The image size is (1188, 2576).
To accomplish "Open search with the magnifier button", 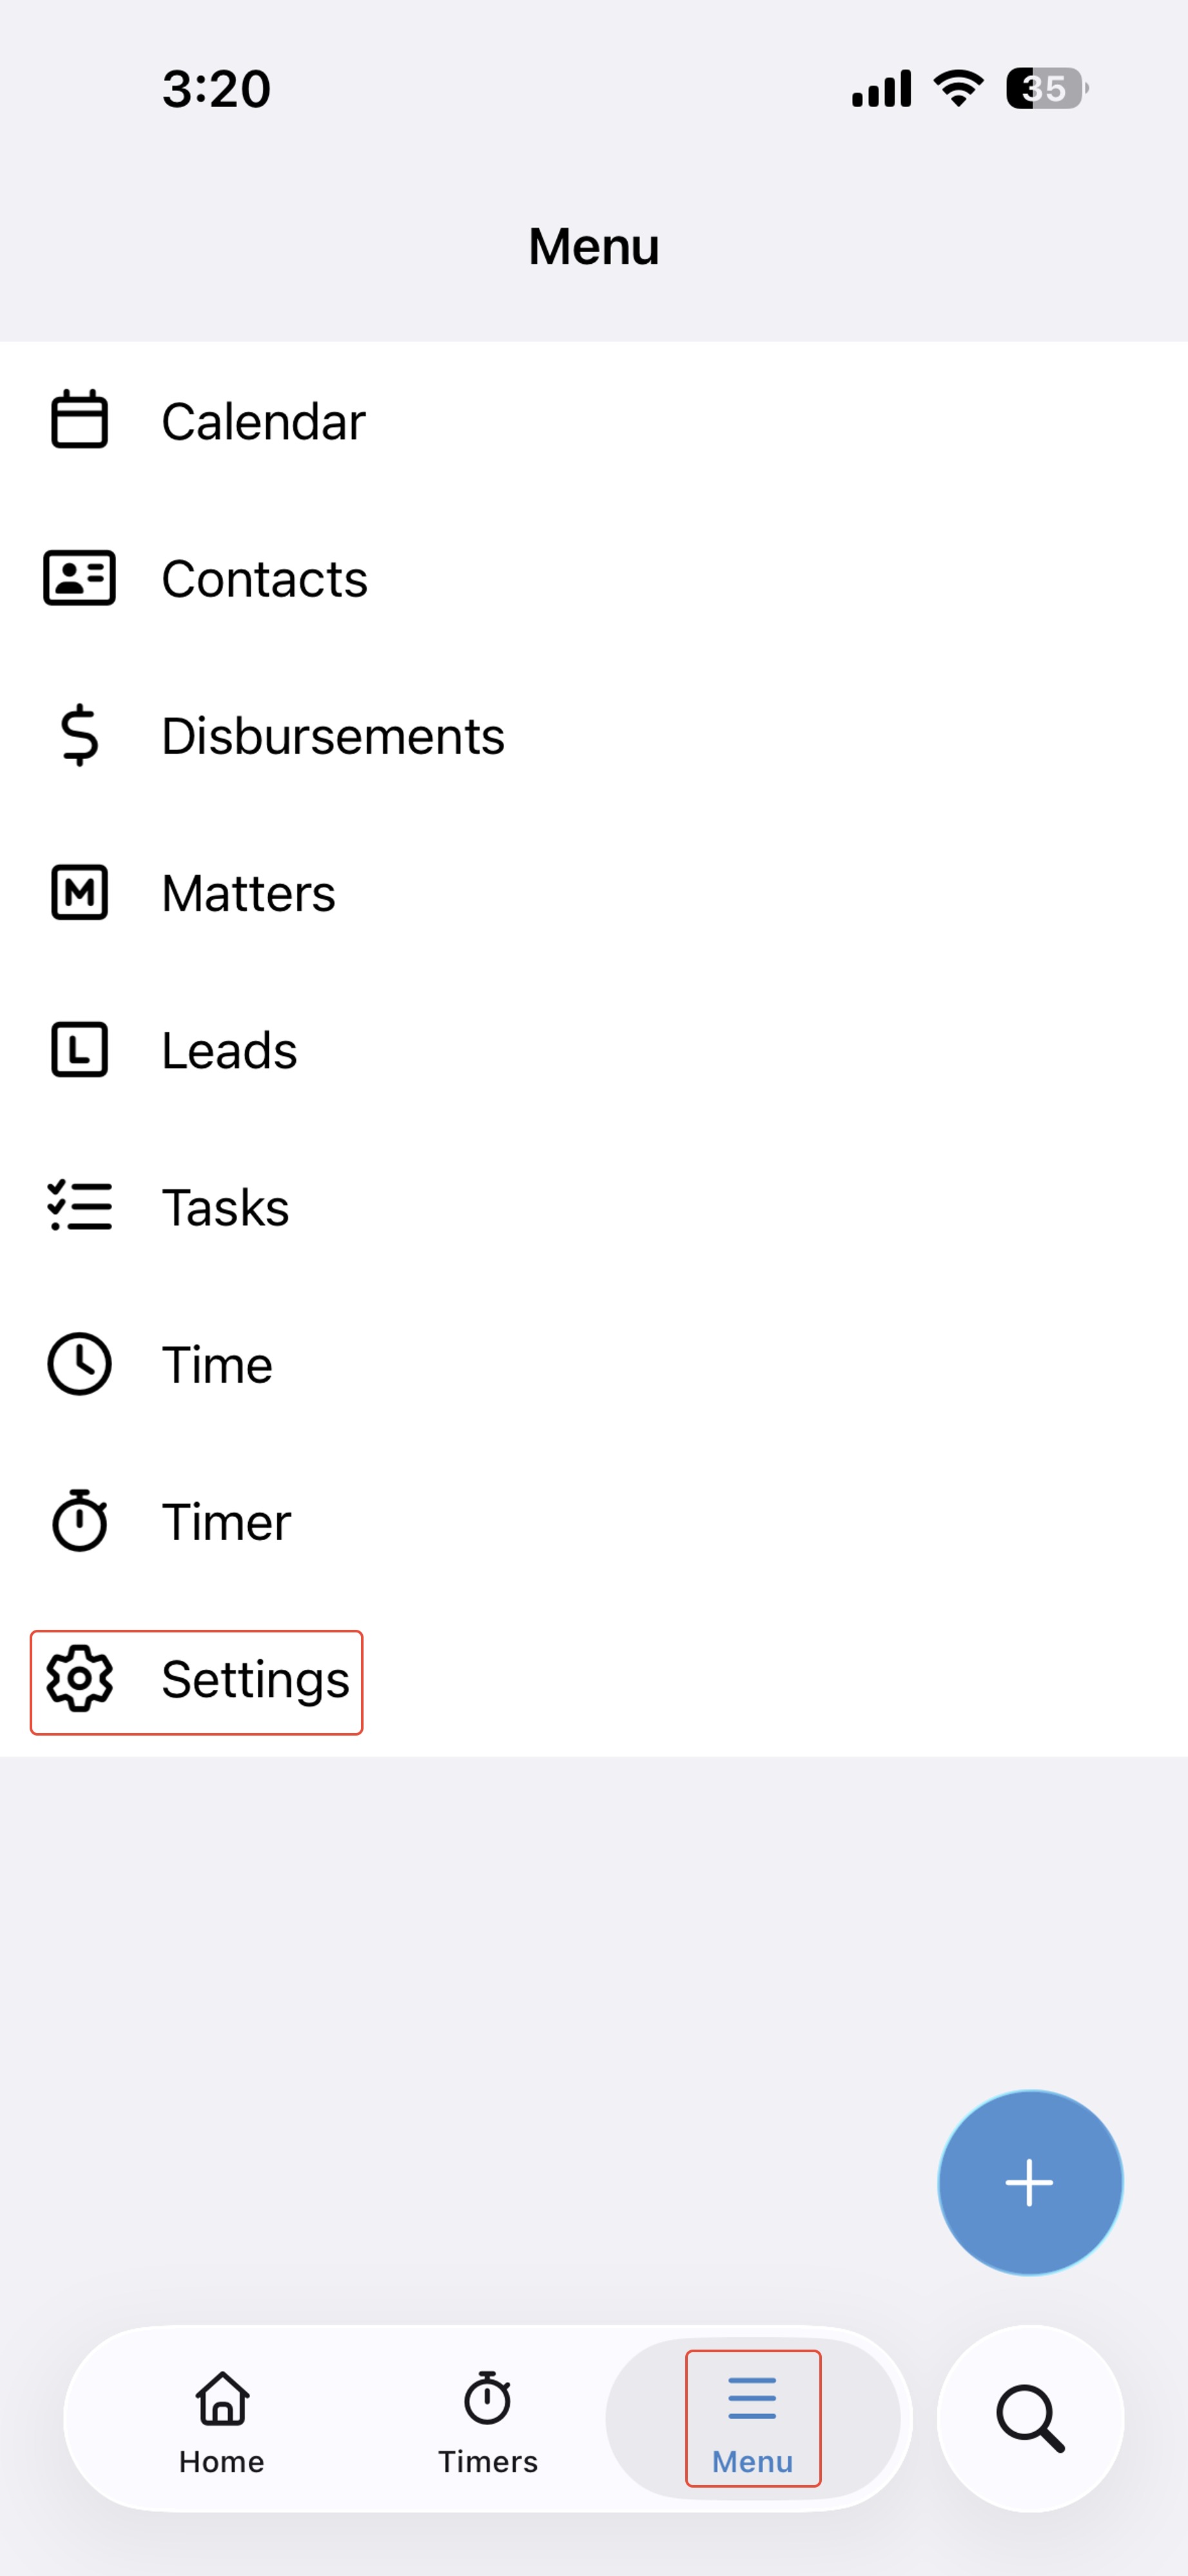I will click(1030, 2418).
